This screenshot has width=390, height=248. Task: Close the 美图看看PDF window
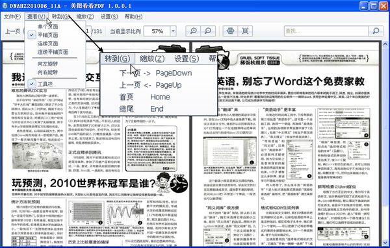tap(383, 6)
